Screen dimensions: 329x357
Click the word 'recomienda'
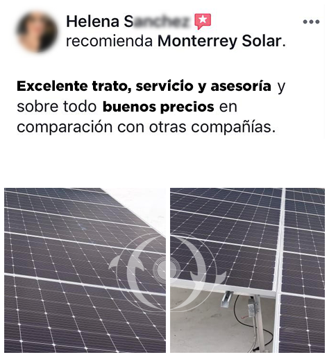point(109,41)
